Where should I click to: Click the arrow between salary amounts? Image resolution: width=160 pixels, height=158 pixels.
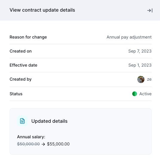tap(43, 144)
